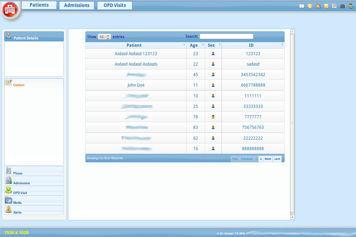This screenshot has height=237, width=356.
Task: Click the yellow shield icon
Action: [x=310, y=6]
